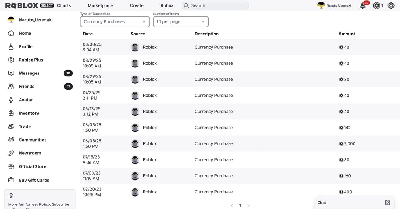Click the Messages icon in sidebar
The image size is (400, 209).
pyautogui.click(x=11, y=73)
